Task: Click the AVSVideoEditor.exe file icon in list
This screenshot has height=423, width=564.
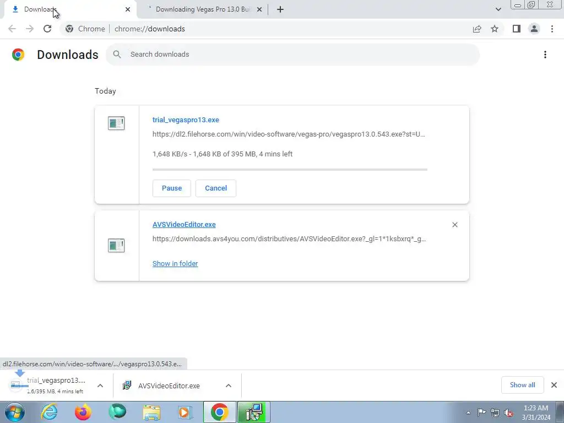Action: coord(116,245)
